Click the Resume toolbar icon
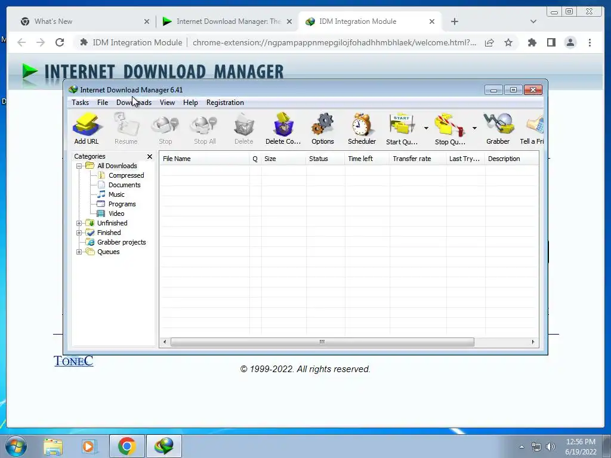This screenshot has width=611, height=458. tap(126, 129)
